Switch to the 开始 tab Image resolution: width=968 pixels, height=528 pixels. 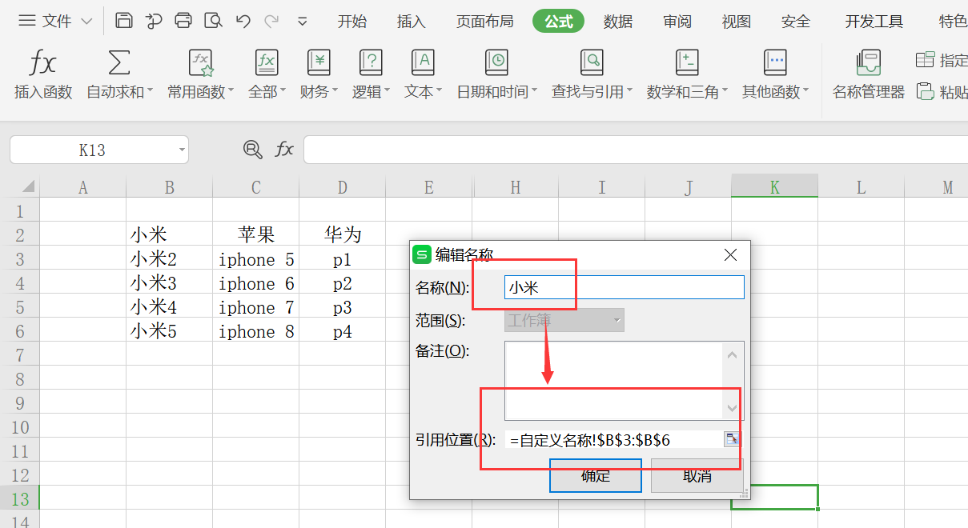(352, 22)
